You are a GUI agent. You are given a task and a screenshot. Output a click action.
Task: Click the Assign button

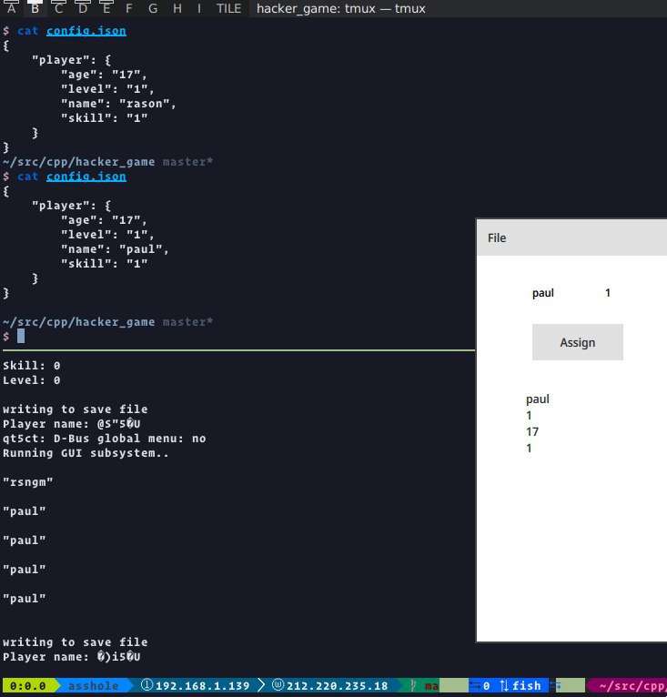click(577, 342)
